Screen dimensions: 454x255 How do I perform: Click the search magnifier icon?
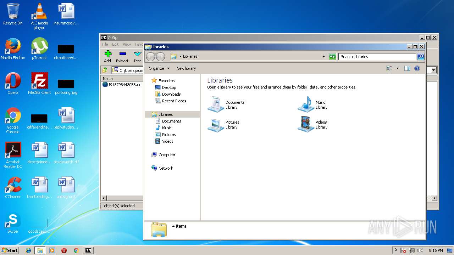coord(421,57)
